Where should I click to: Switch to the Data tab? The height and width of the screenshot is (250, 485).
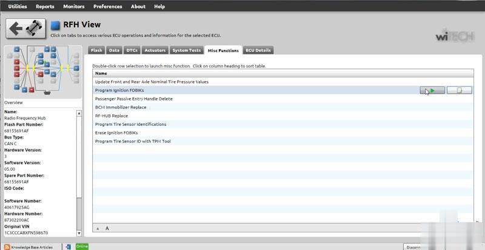(114, 50)
